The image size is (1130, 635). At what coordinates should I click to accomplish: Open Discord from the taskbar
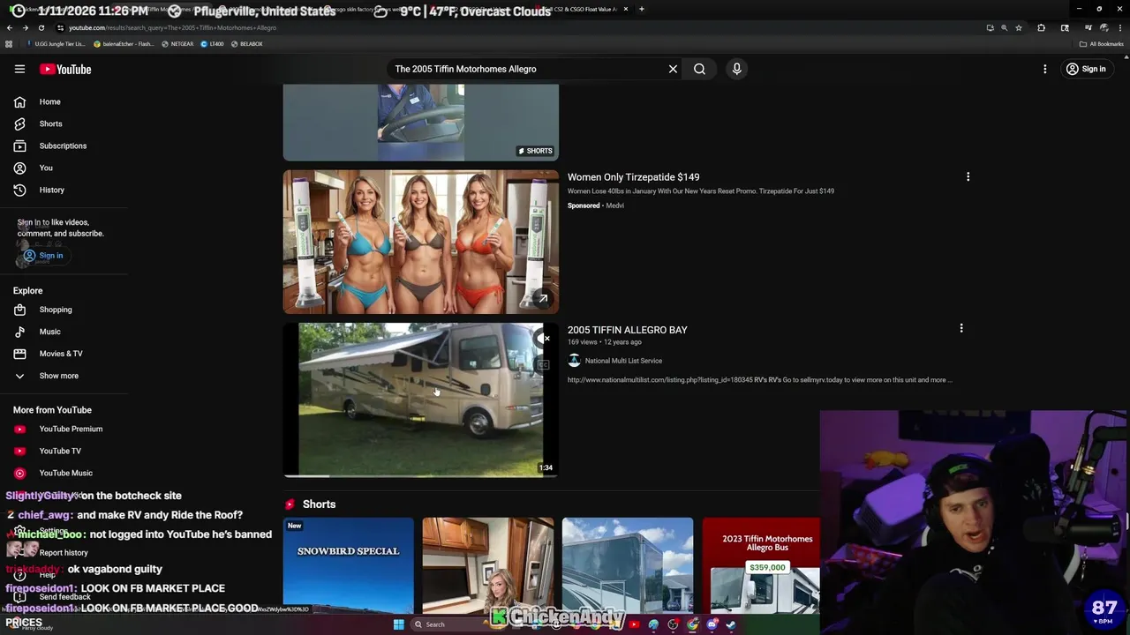(712, 624)
